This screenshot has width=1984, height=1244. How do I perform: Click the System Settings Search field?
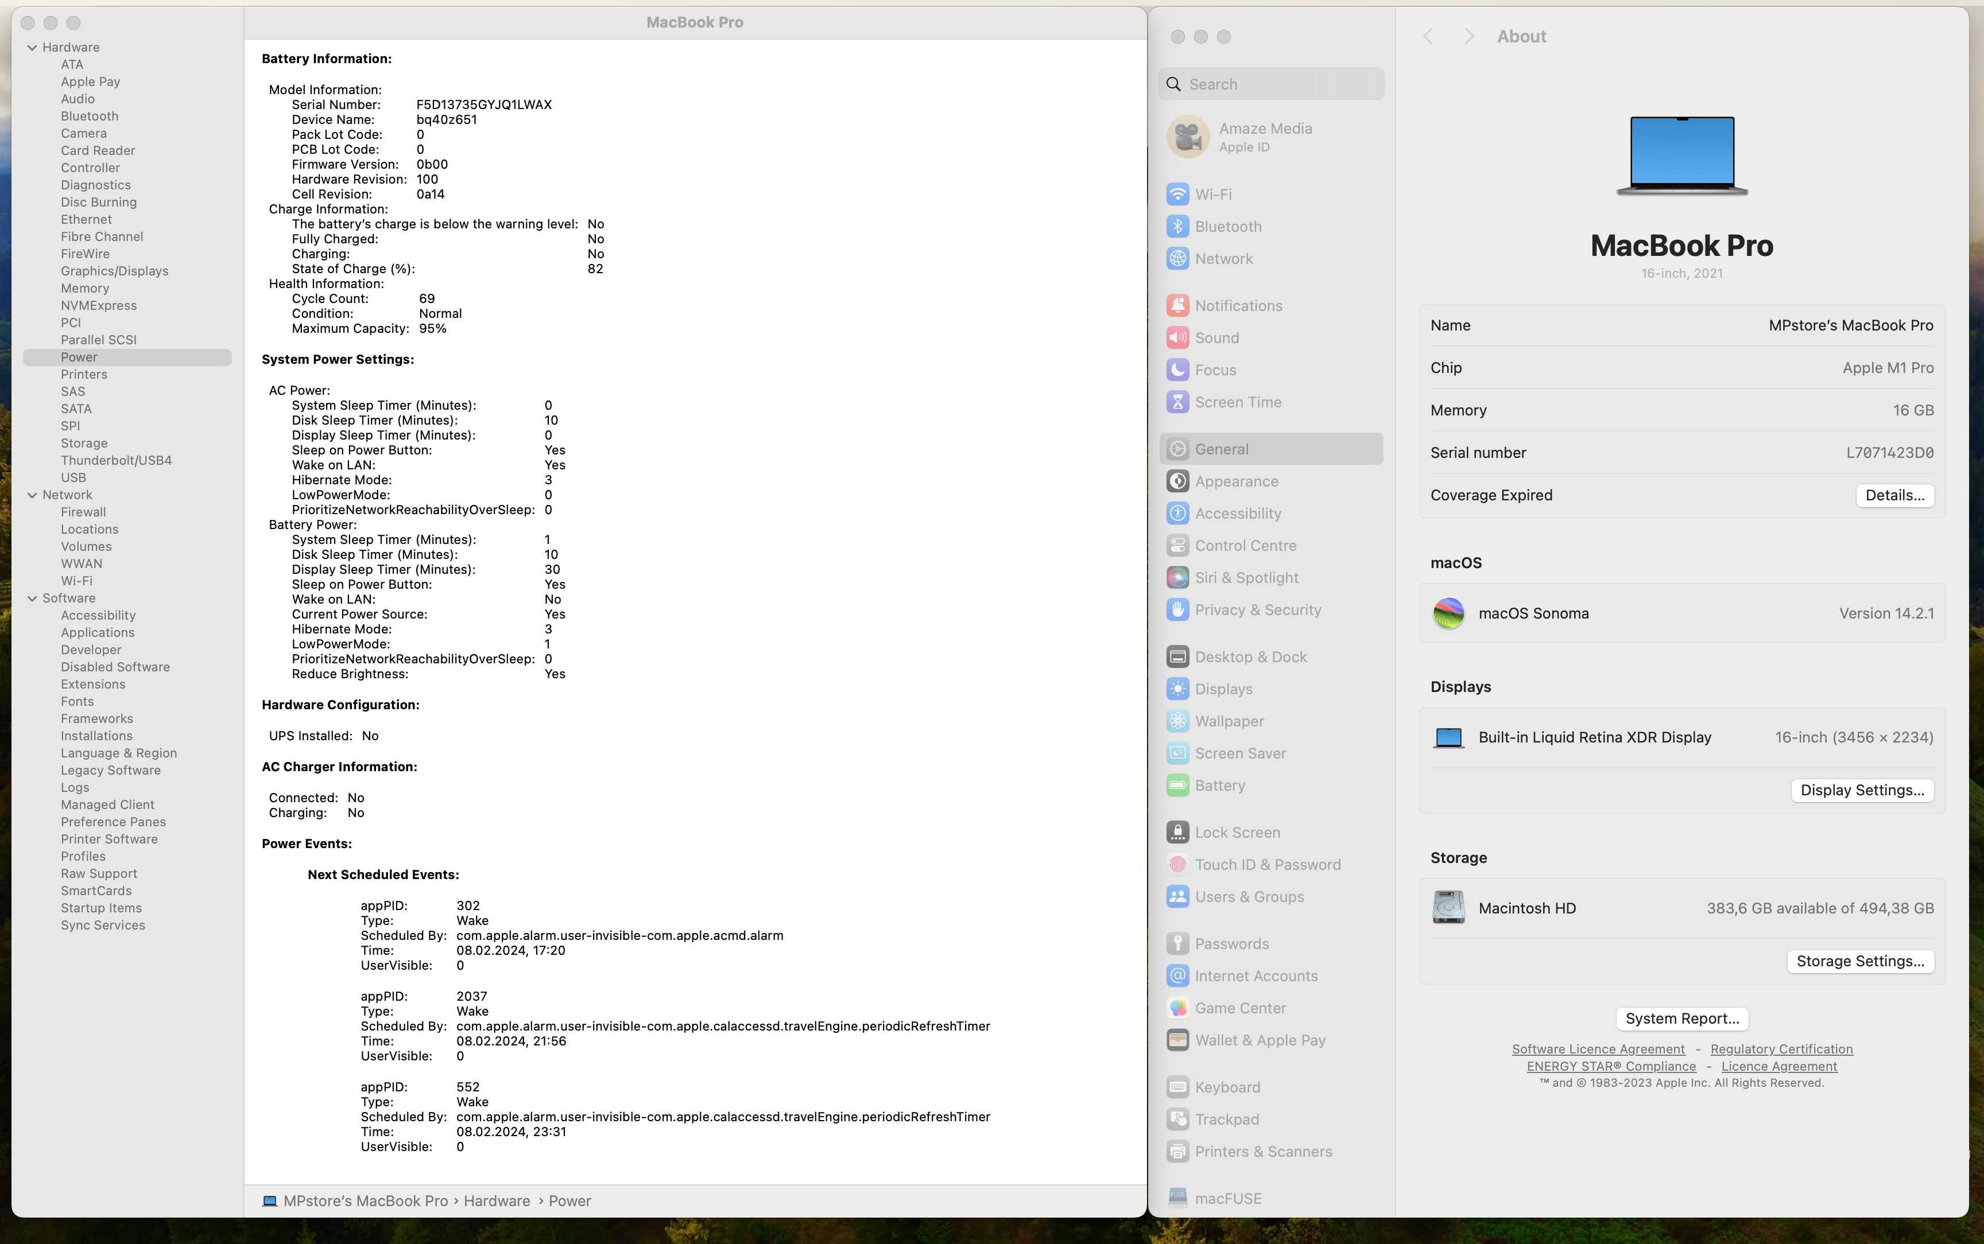click(1272, 84)
